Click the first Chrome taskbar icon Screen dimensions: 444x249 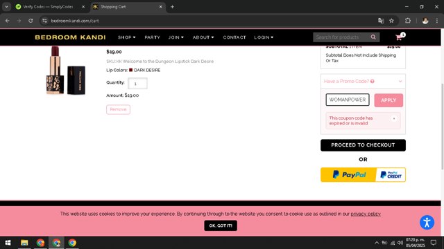click(x=40, y=243)
